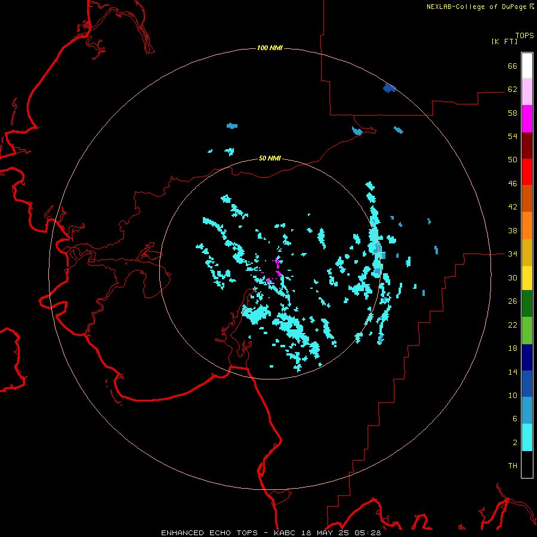Click the medium blue legend swatch
Image resolution: width=537 pixels, height=537 pixels.
(527, 384)
